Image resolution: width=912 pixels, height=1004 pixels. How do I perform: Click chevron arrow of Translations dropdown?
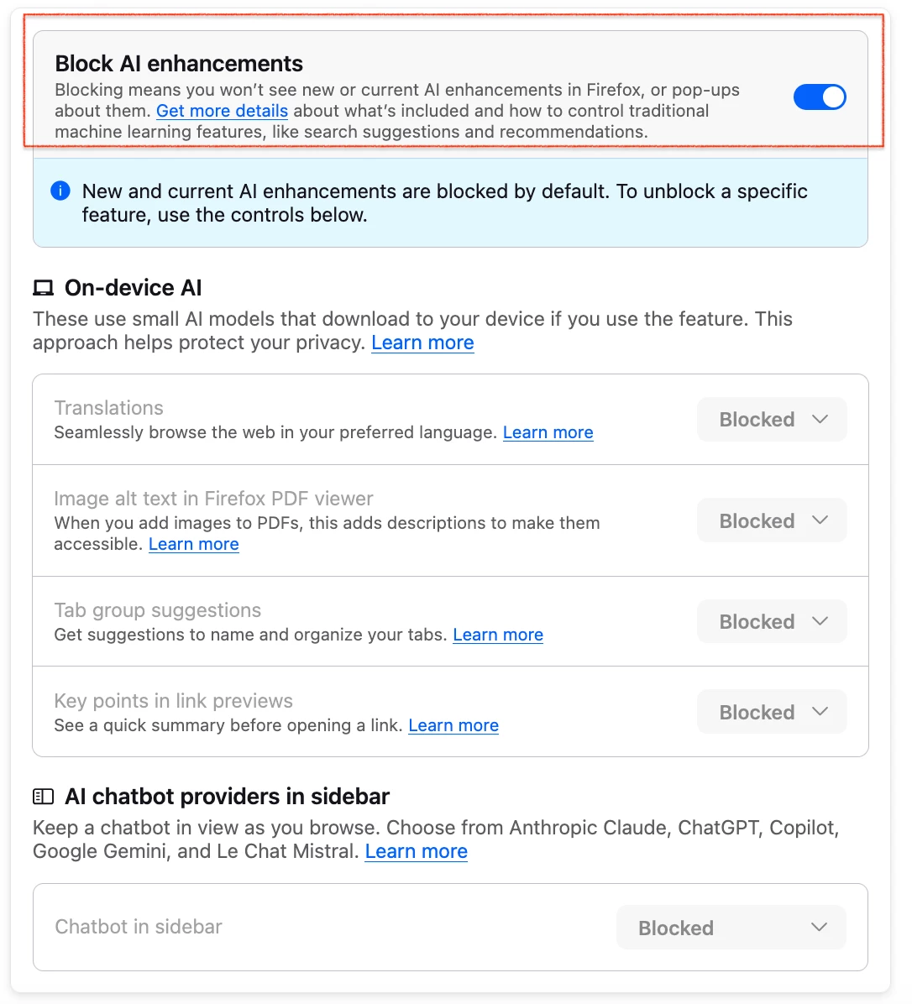[820, 419]
